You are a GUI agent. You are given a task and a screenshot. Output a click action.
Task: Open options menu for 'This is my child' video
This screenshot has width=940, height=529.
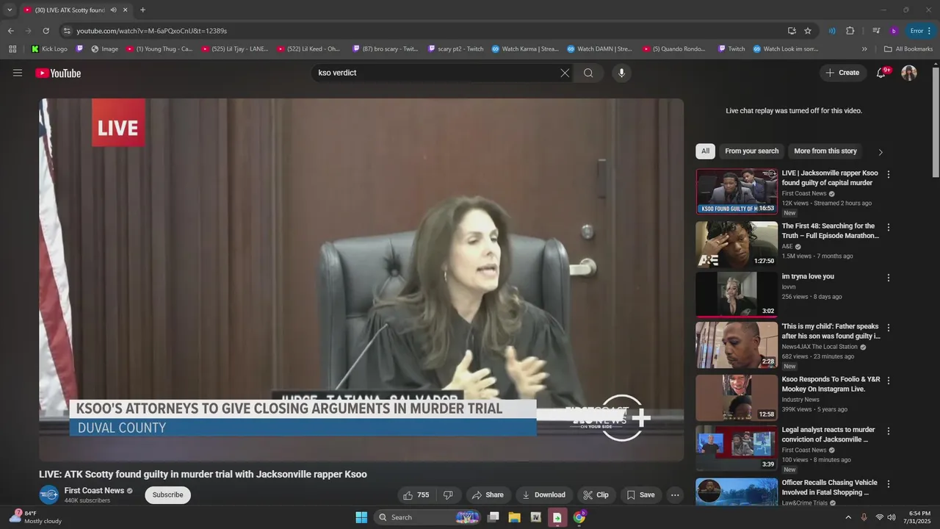pos(889,328)
